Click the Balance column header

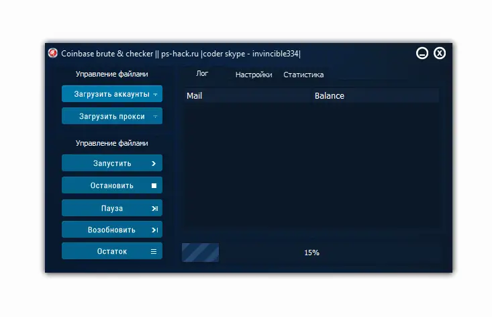tap(329, 96)
